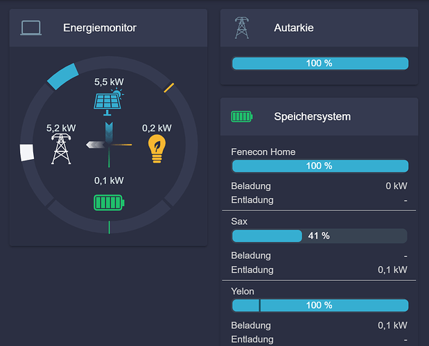Click the Yelon 100 % charge bar
Viewport: 429px width, 346px height.
[319, 305]
